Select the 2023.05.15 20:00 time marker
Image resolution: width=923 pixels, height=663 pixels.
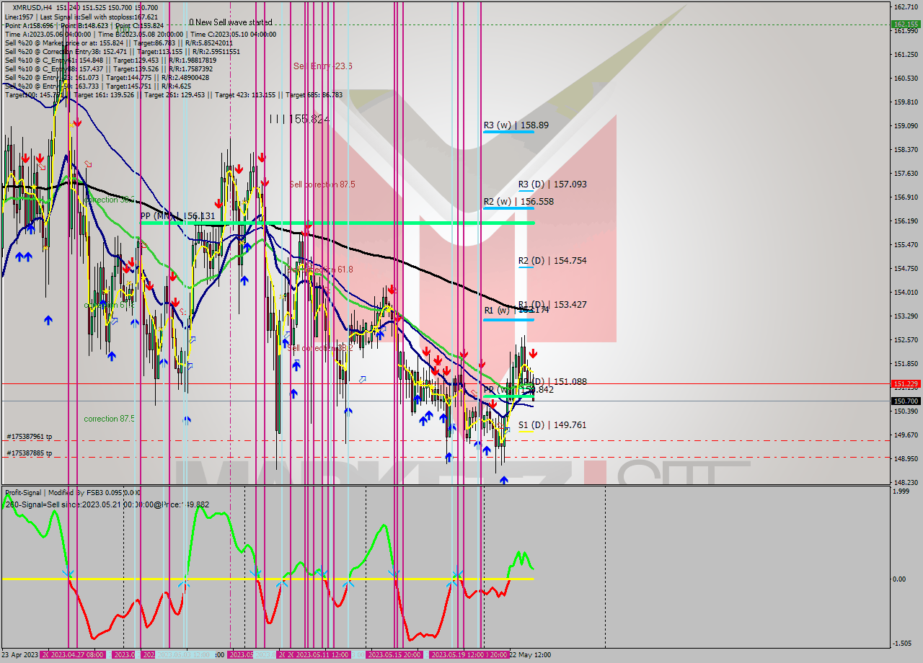click(x=394, y=654)
